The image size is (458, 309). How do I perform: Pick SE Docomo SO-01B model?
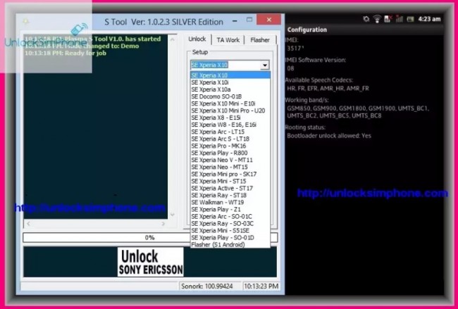[230, 96]
